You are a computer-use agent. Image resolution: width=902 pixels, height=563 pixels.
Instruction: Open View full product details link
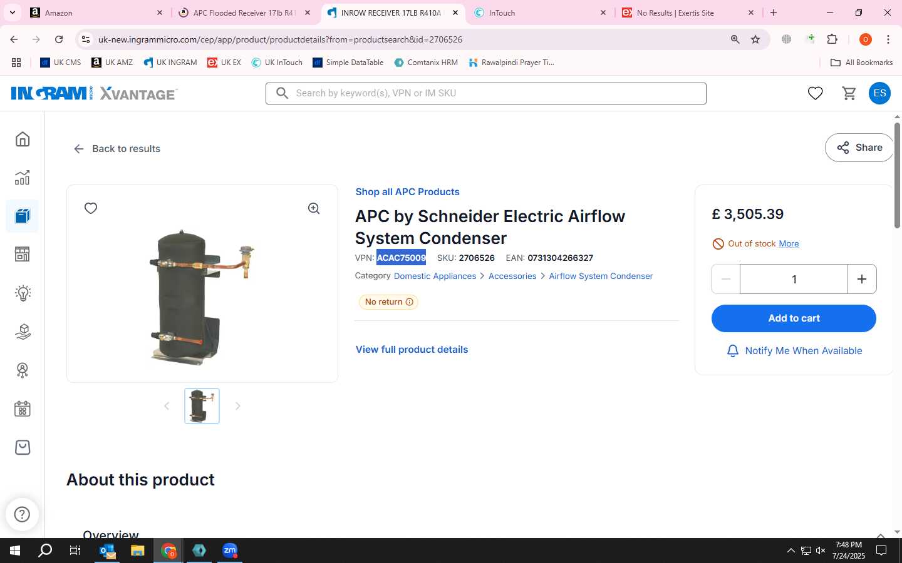point(412,350)
